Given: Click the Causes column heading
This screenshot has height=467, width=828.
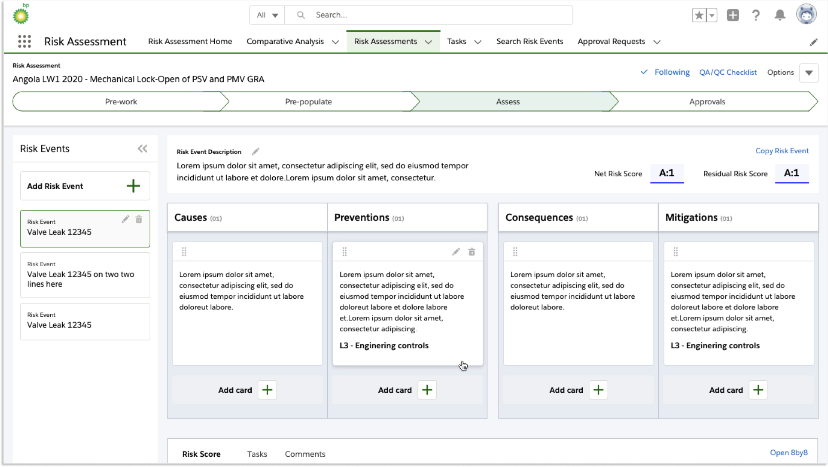Looking at the screenshot, I should coord(191,218).
